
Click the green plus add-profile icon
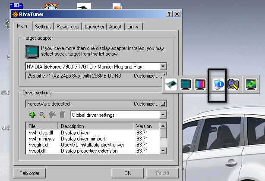coord(32,115)
